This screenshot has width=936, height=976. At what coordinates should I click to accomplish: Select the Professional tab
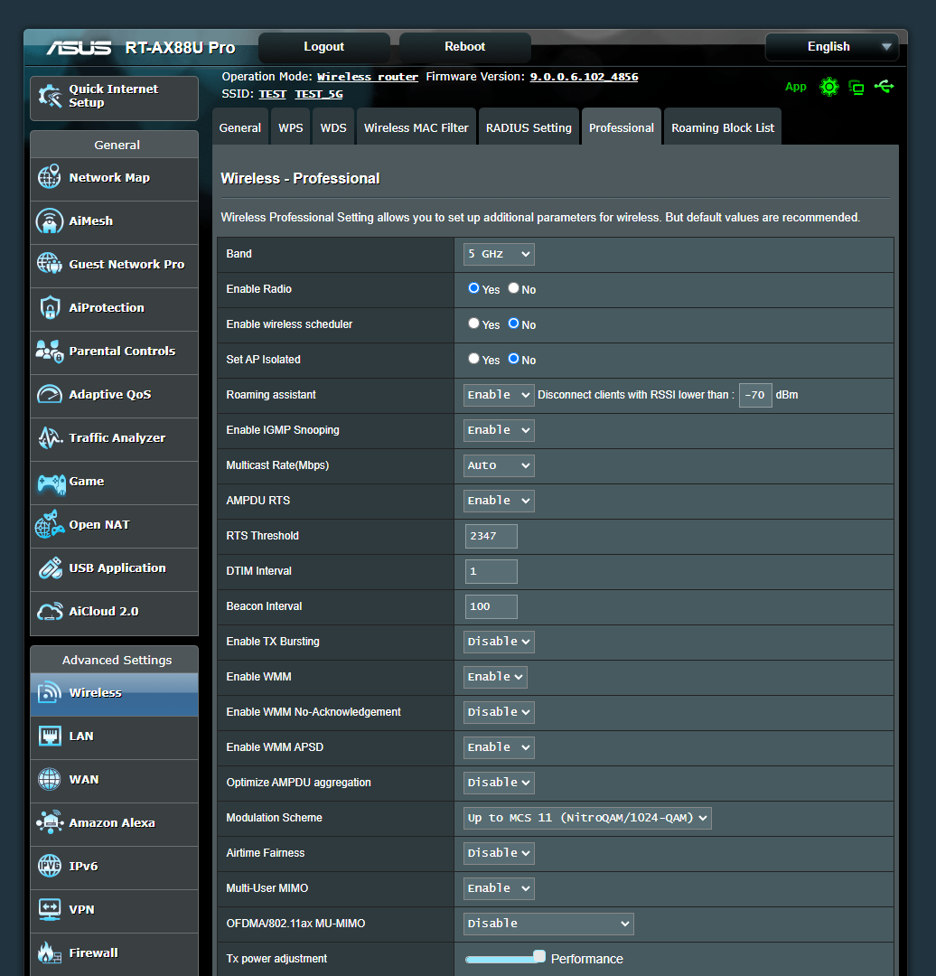[622, 127]
